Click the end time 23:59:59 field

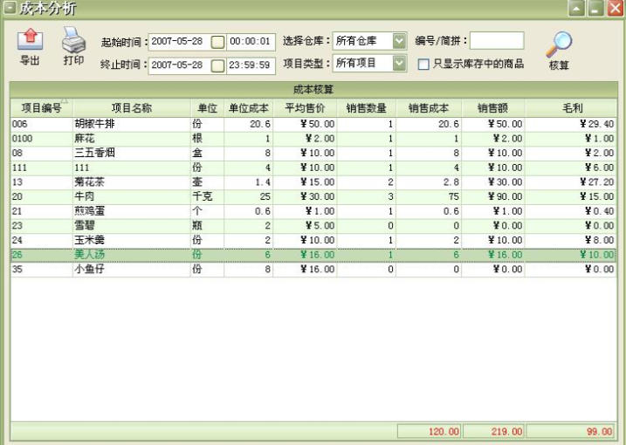[251, 65]
